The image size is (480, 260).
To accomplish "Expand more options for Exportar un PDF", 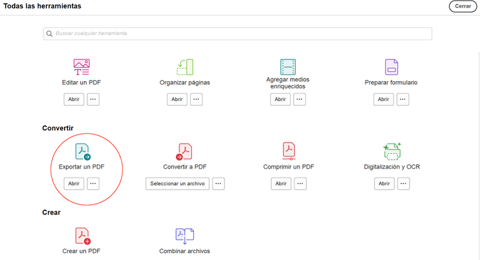I will pos(93,183).
